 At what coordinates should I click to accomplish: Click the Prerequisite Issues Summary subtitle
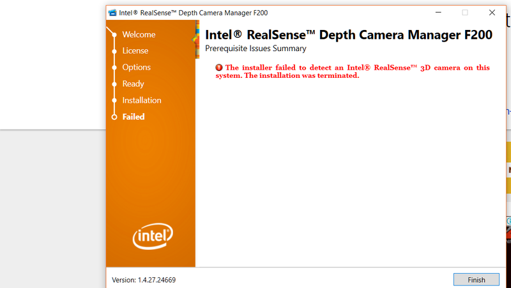[256, 49]
